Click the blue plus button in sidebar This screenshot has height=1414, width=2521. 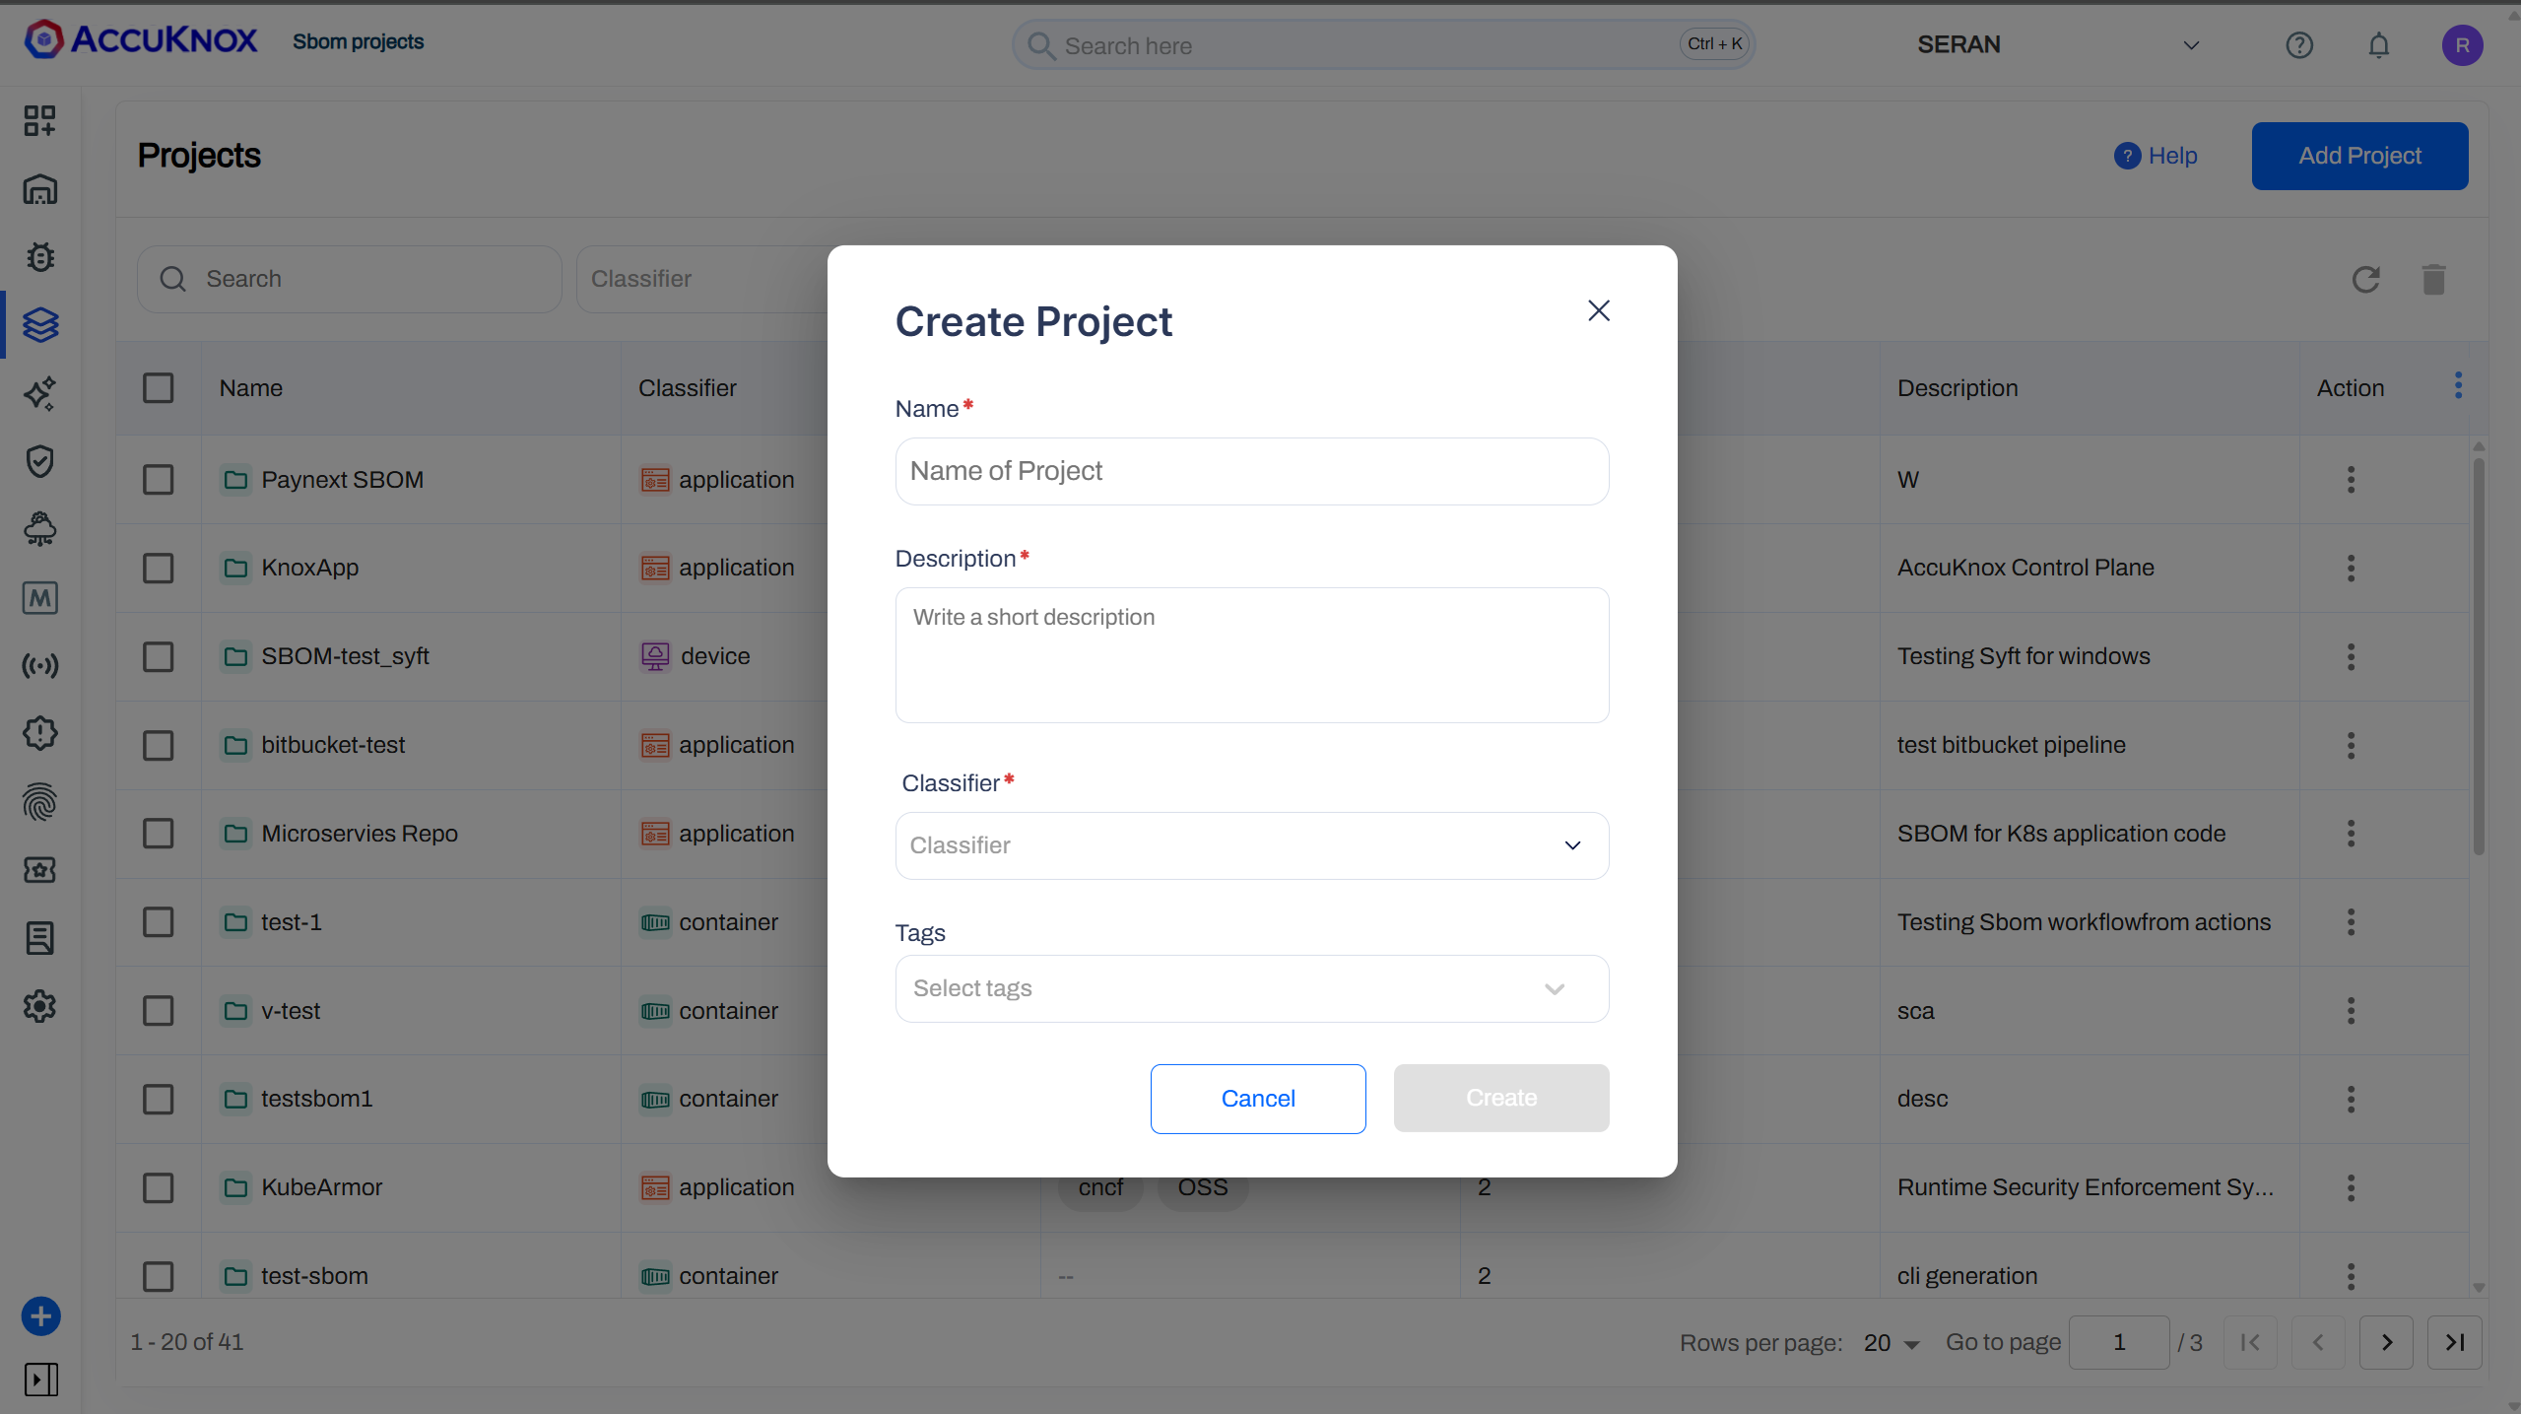[40, 1316]
